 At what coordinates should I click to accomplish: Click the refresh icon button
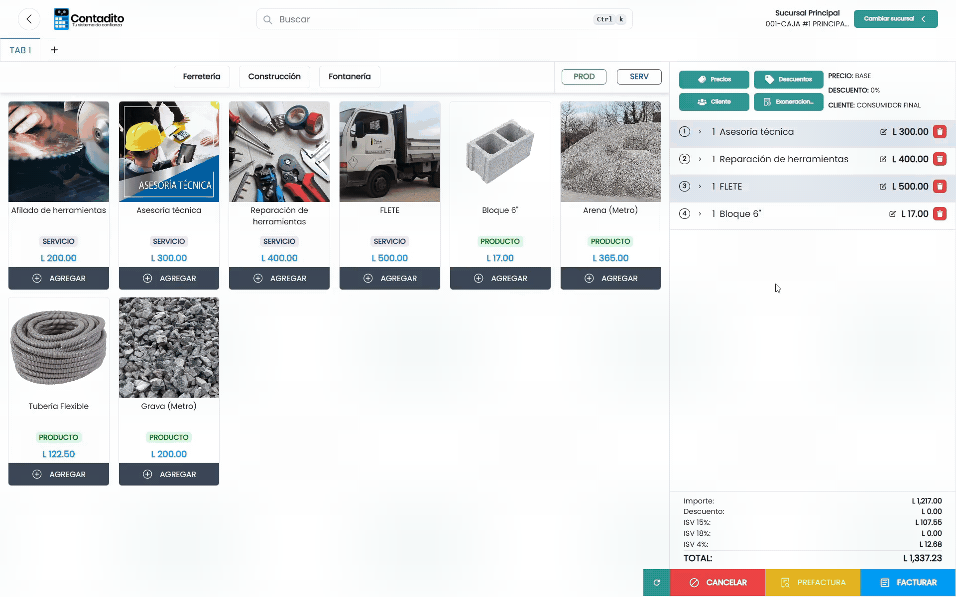click(x=657, y=583)
